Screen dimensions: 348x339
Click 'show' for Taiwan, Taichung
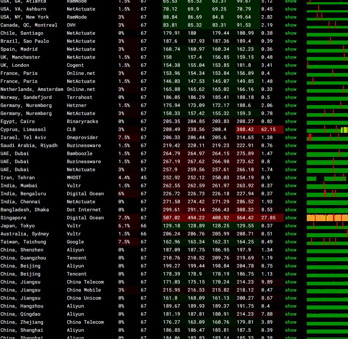(x=290, y=242)
